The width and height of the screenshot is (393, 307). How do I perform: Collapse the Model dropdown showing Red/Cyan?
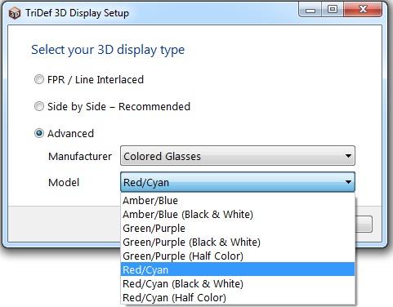[x=238, y=182]
